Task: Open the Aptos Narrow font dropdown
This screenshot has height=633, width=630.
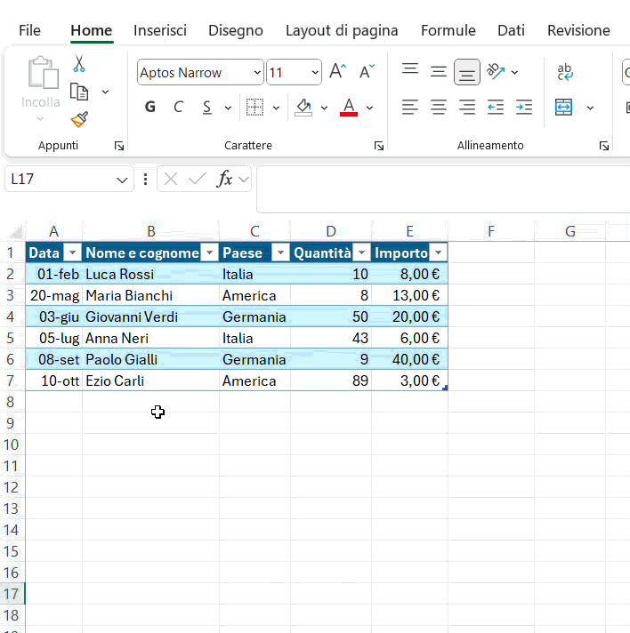Action: click(258, 73)
